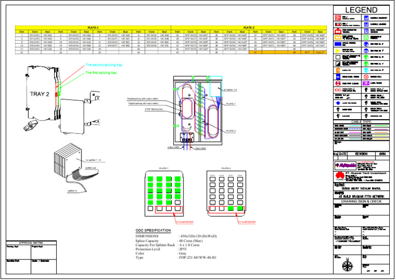396x280 pixels.
Task: Click the FDP-221-M1WW-48-B1 type value
Action: [198, 257]
